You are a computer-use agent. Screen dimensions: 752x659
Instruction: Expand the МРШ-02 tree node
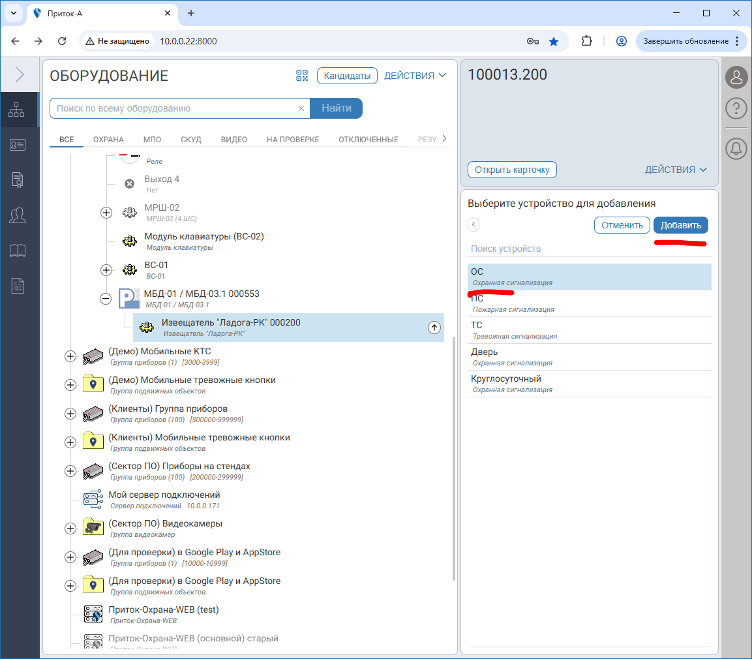tap(106, 213)
